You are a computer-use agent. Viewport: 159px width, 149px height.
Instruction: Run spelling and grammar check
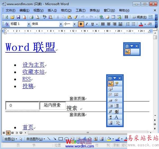coord(45,17)
